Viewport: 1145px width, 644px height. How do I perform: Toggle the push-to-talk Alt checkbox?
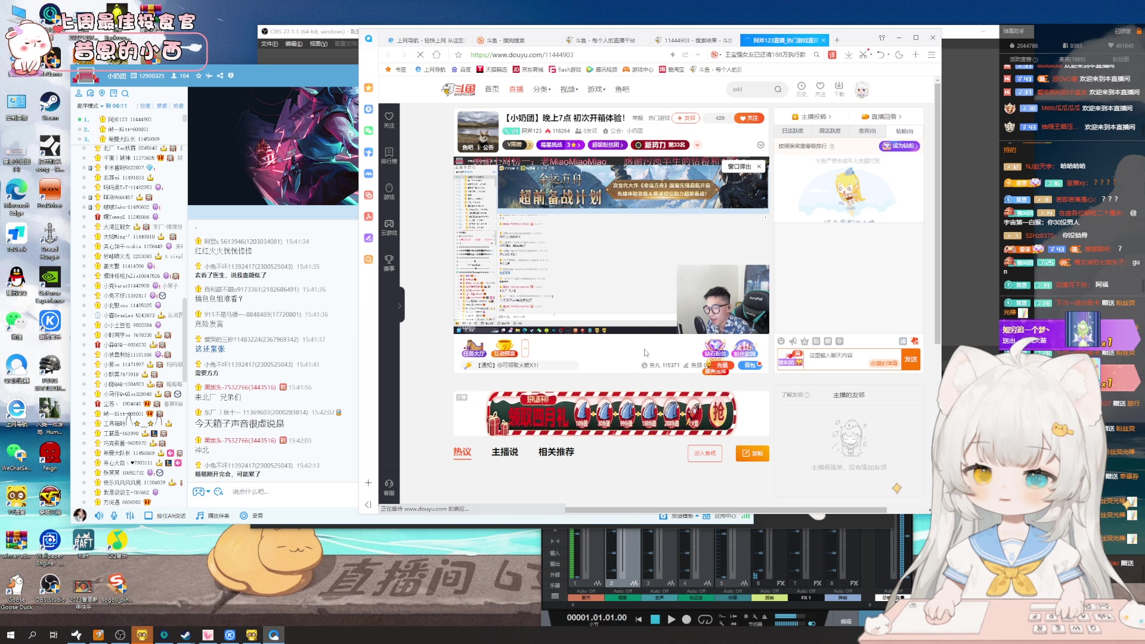click(148, 516)
